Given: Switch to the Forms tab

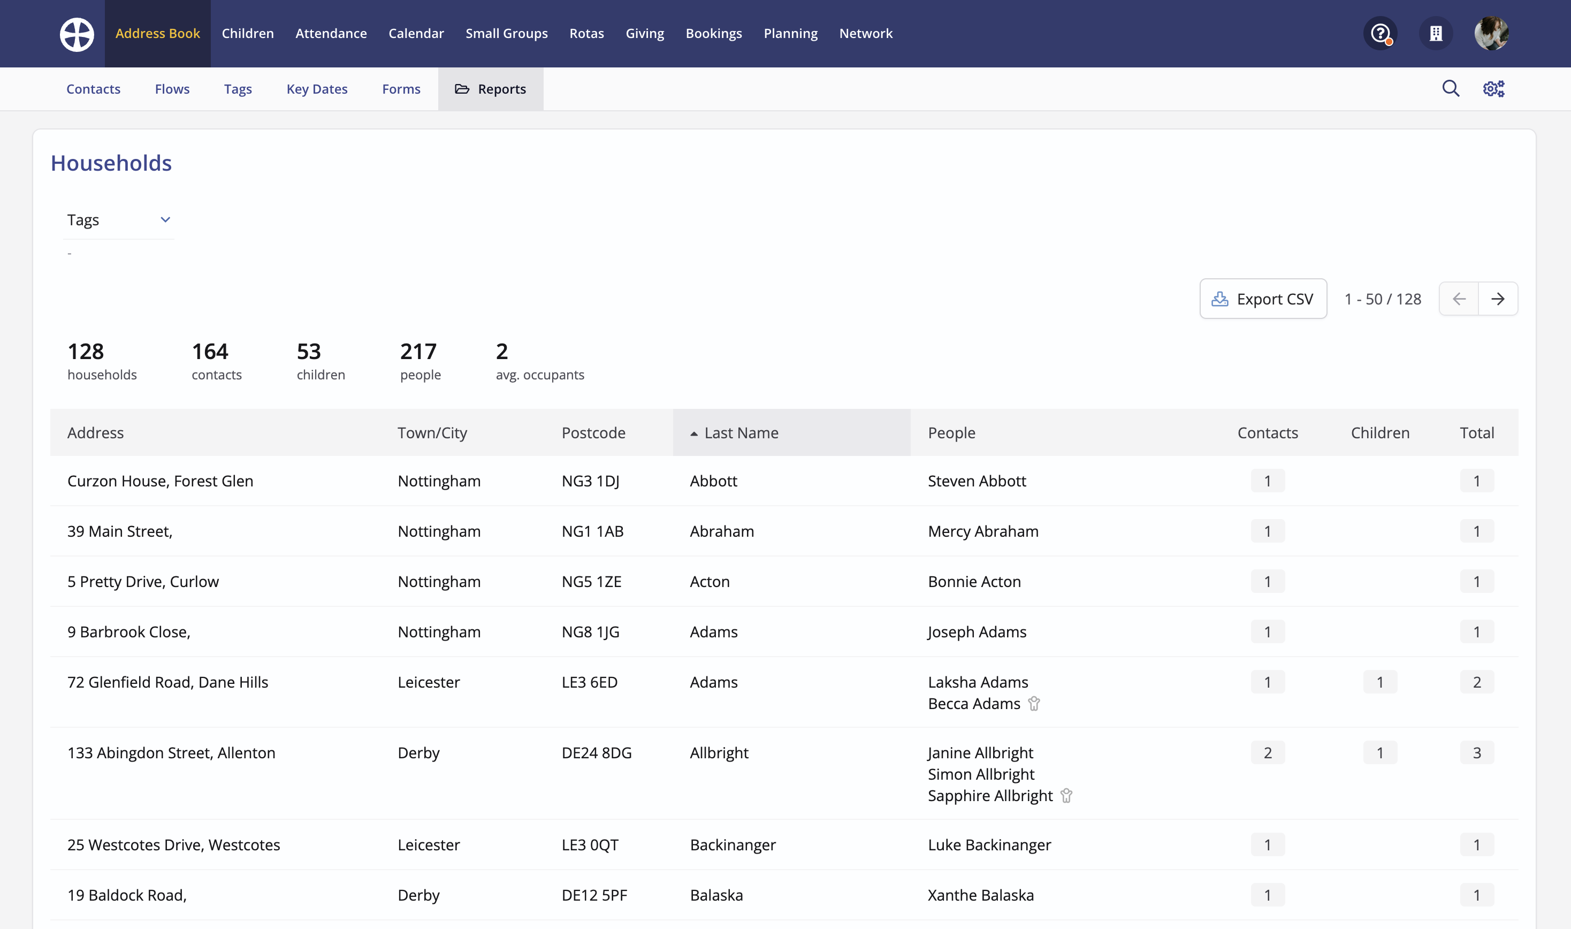Looking at the screenshot, I should pyautogui.click(x=401, y=89).
